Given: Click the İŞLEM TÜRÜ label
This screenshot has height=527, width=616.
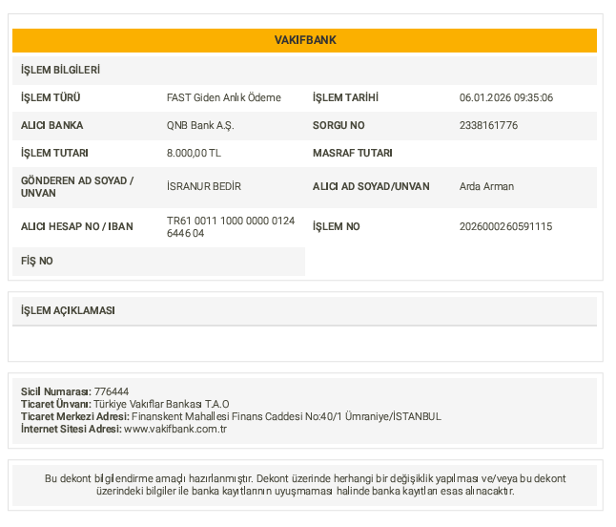Looking at the screenshot, I should click(x=51, y=97).
